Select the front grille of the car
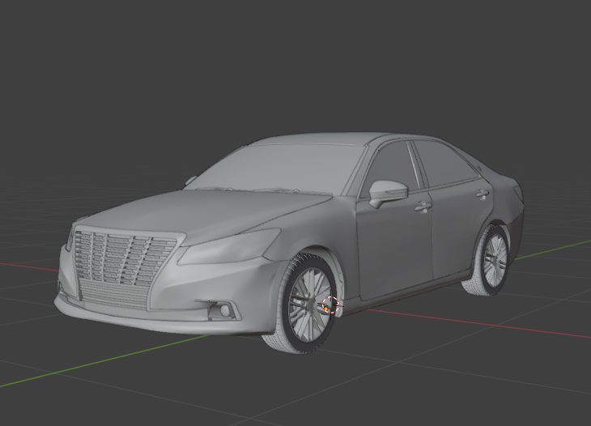591x426 pixels. (x=122, y=270)
